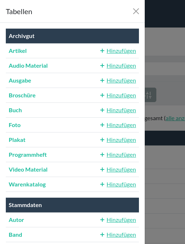
Task: Click the plus icon in the Buch row
Action: point(102,110)
